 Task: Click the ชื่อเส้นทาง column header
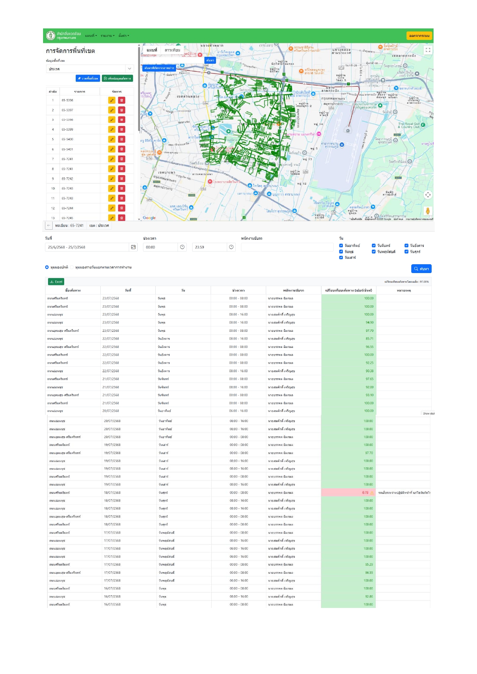pos(73,290)
